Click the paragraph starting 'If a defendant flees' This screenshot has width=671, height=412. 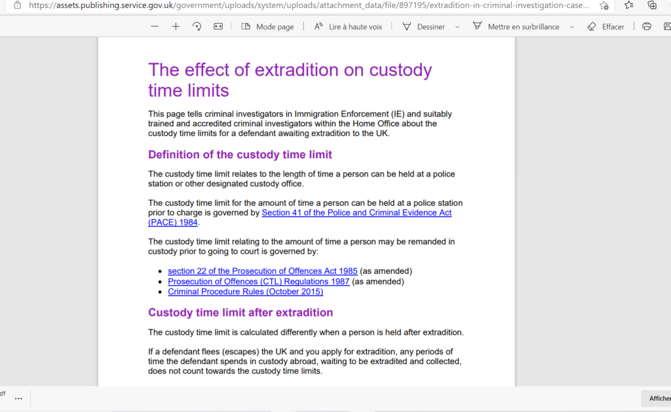coord(305,362)
